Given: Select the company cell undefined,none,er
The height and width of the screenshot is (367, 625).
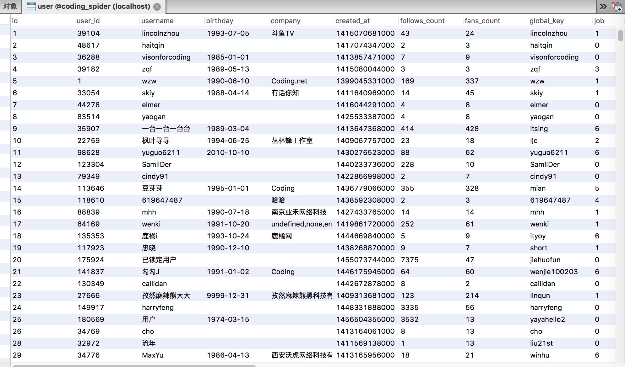Looking at the screenshot, I should (302, 224).
